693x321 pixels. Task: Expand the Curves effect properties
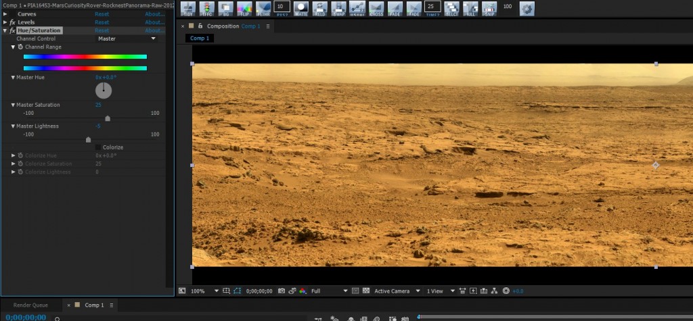(x=5, y=14)
